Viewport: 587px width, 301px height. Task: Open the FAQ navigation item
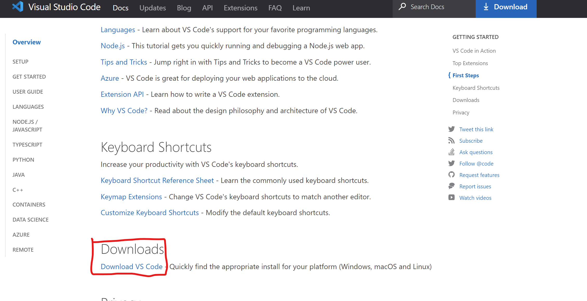[275, 8]
